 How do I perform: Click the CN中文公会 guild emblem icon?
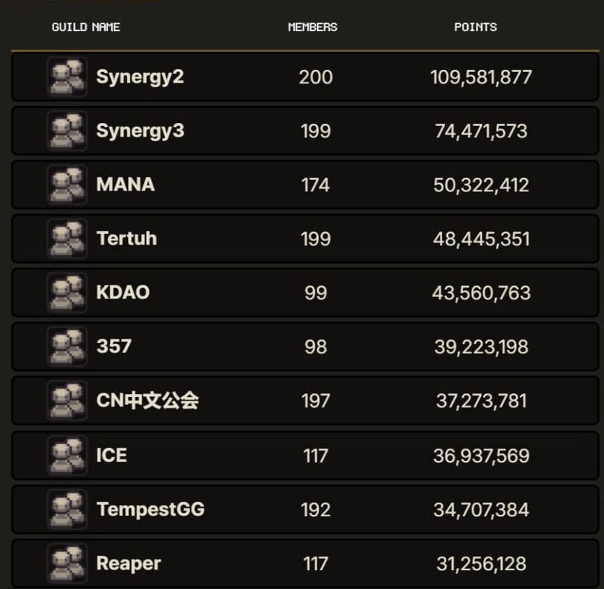click(66, 400)
